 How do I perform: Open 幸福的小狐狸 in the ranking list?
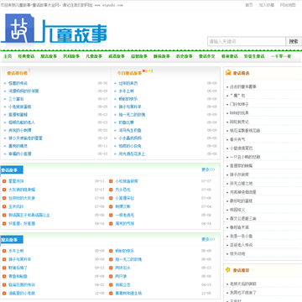point(20,154)
